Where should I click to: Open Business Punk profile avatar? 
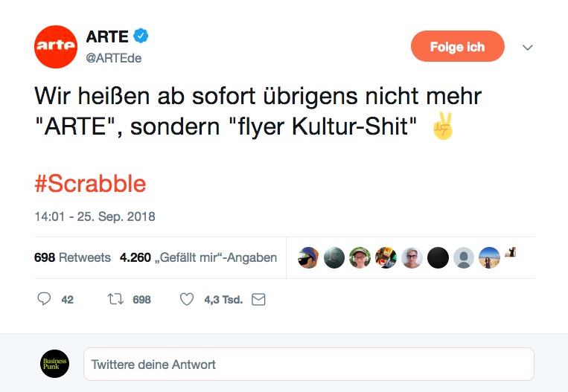(54, 364)
